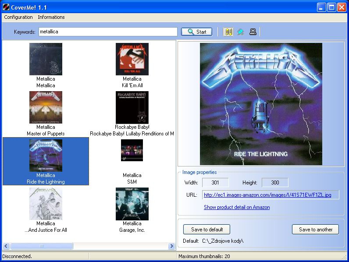Image resolution: width=349 pixels, height=262 pixels.
Task: Click "Maximum thumbnails: 20" status text
Action: pyautogui.click(x=204, y=256)
